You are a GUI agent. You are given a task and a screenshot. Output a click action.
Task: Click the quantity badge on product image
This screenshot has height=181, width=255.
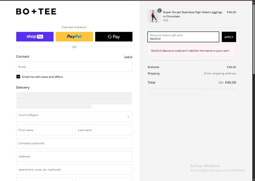pos(159,11)
